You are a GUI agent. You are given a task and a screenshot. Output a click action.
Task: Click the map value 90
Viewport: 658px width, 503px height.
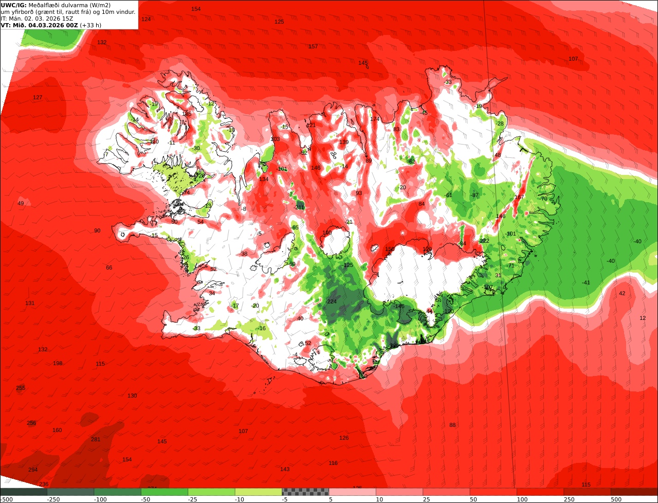click(x=97, y=231)
